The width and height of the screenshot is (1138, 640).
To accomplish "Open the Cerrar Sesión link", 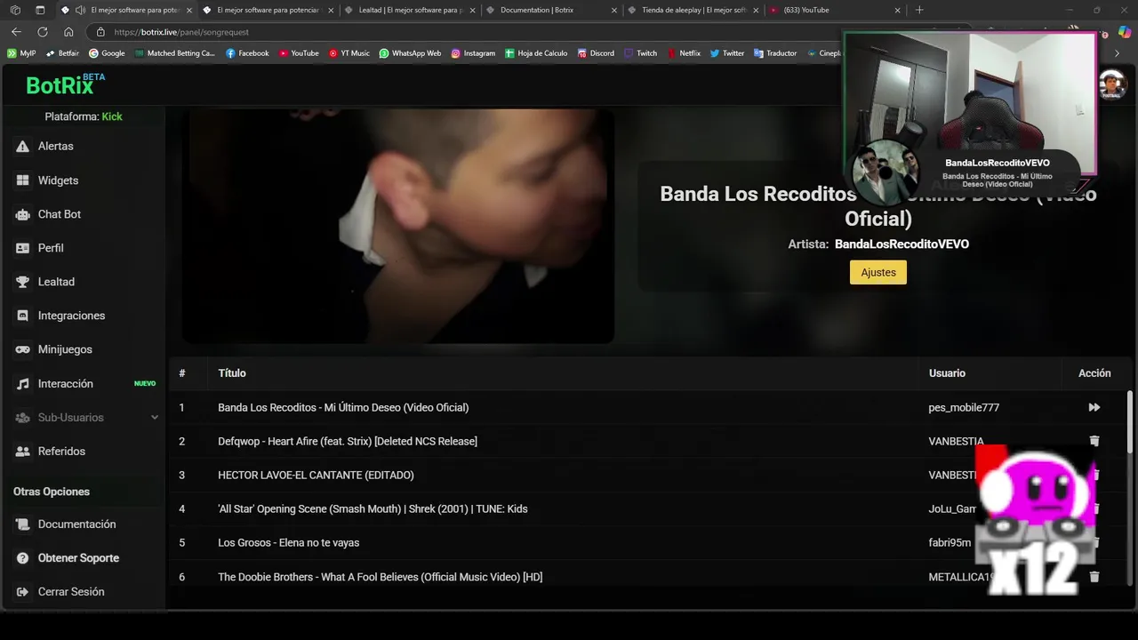I will [x=71, y=592].
